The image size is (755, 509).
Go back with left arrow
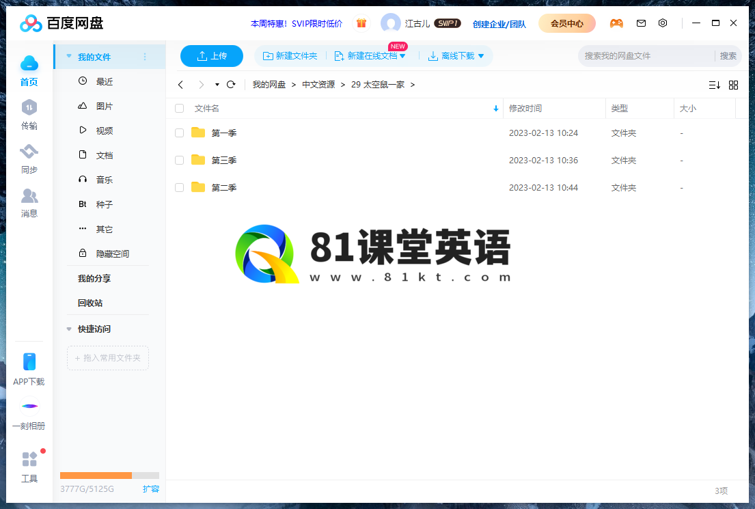tap(180, 85)
